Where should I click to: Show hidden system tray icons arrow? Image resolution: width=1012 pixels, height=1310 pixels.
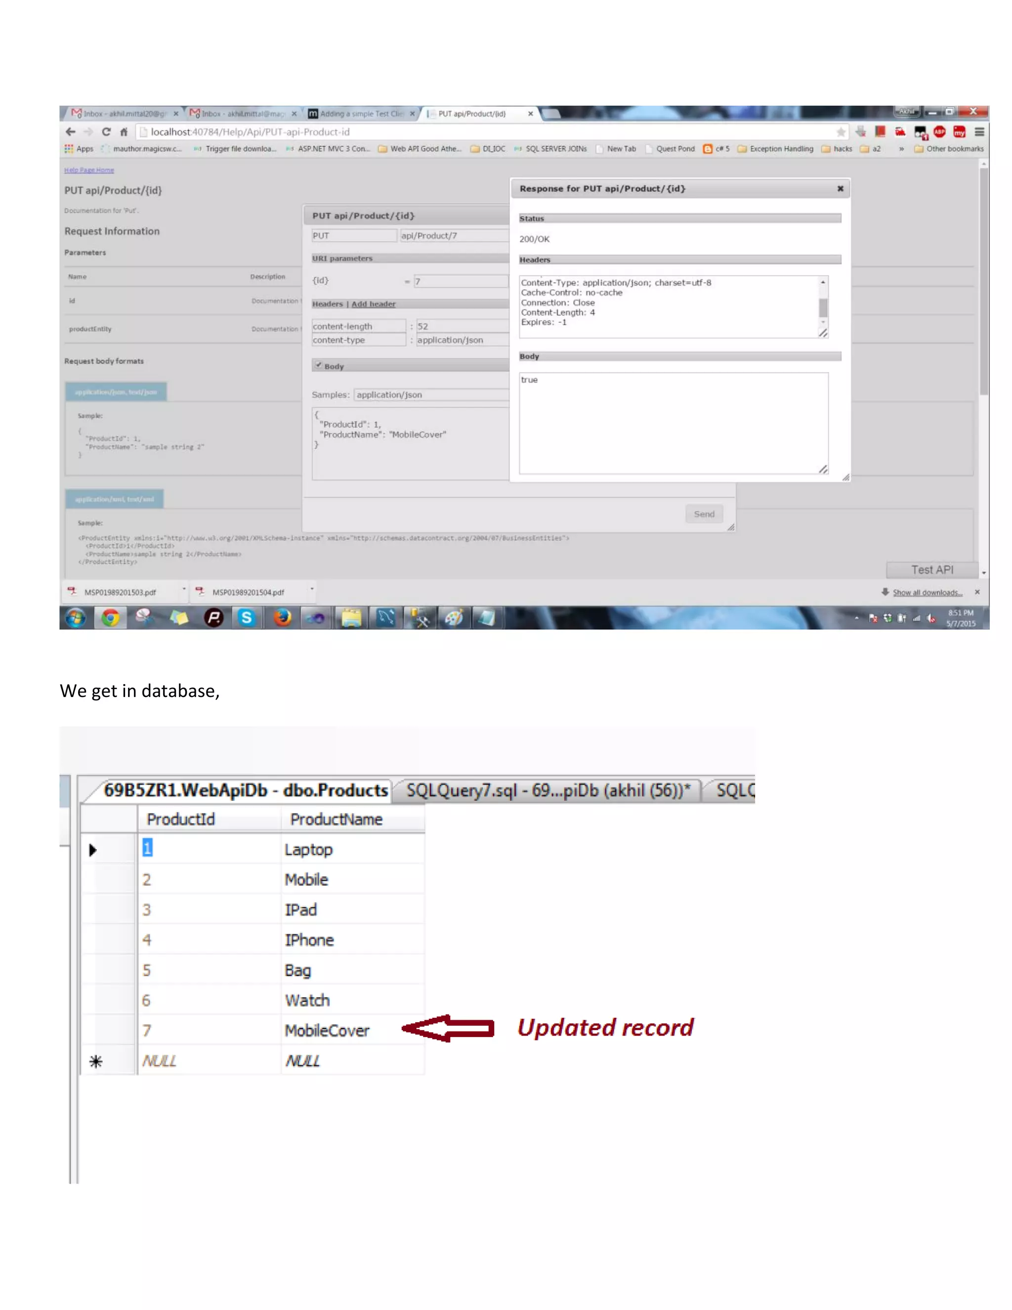point(856,618)
